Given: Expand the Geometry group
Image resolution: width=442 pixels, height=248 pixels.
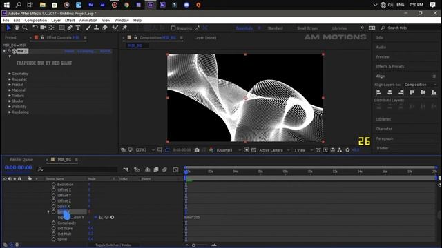Looking at the screenshot, I should coord(10,74).
